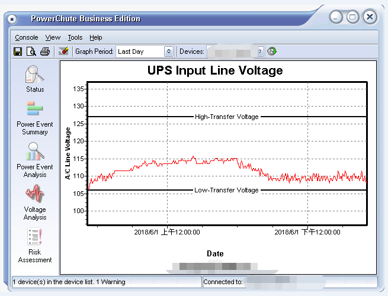Image resolution: width=388 pixels, height=296 pixels.
Task: Maximize the PowerChute window
Action: click(352, 17)
